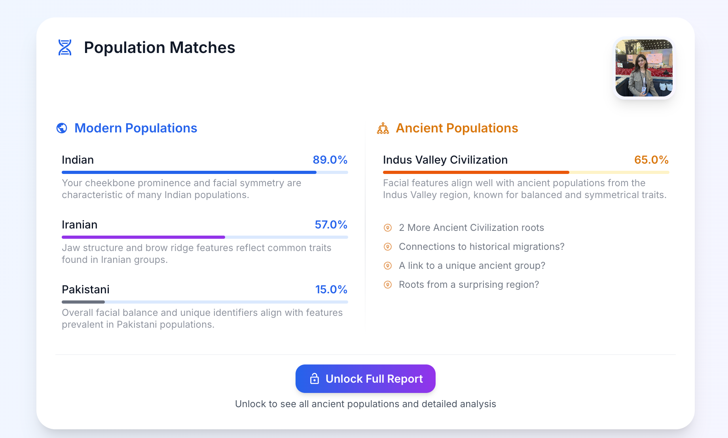Click the Connections to historical migrations text
The height and width of the screenshot is (438, 728).
point(482,247)
